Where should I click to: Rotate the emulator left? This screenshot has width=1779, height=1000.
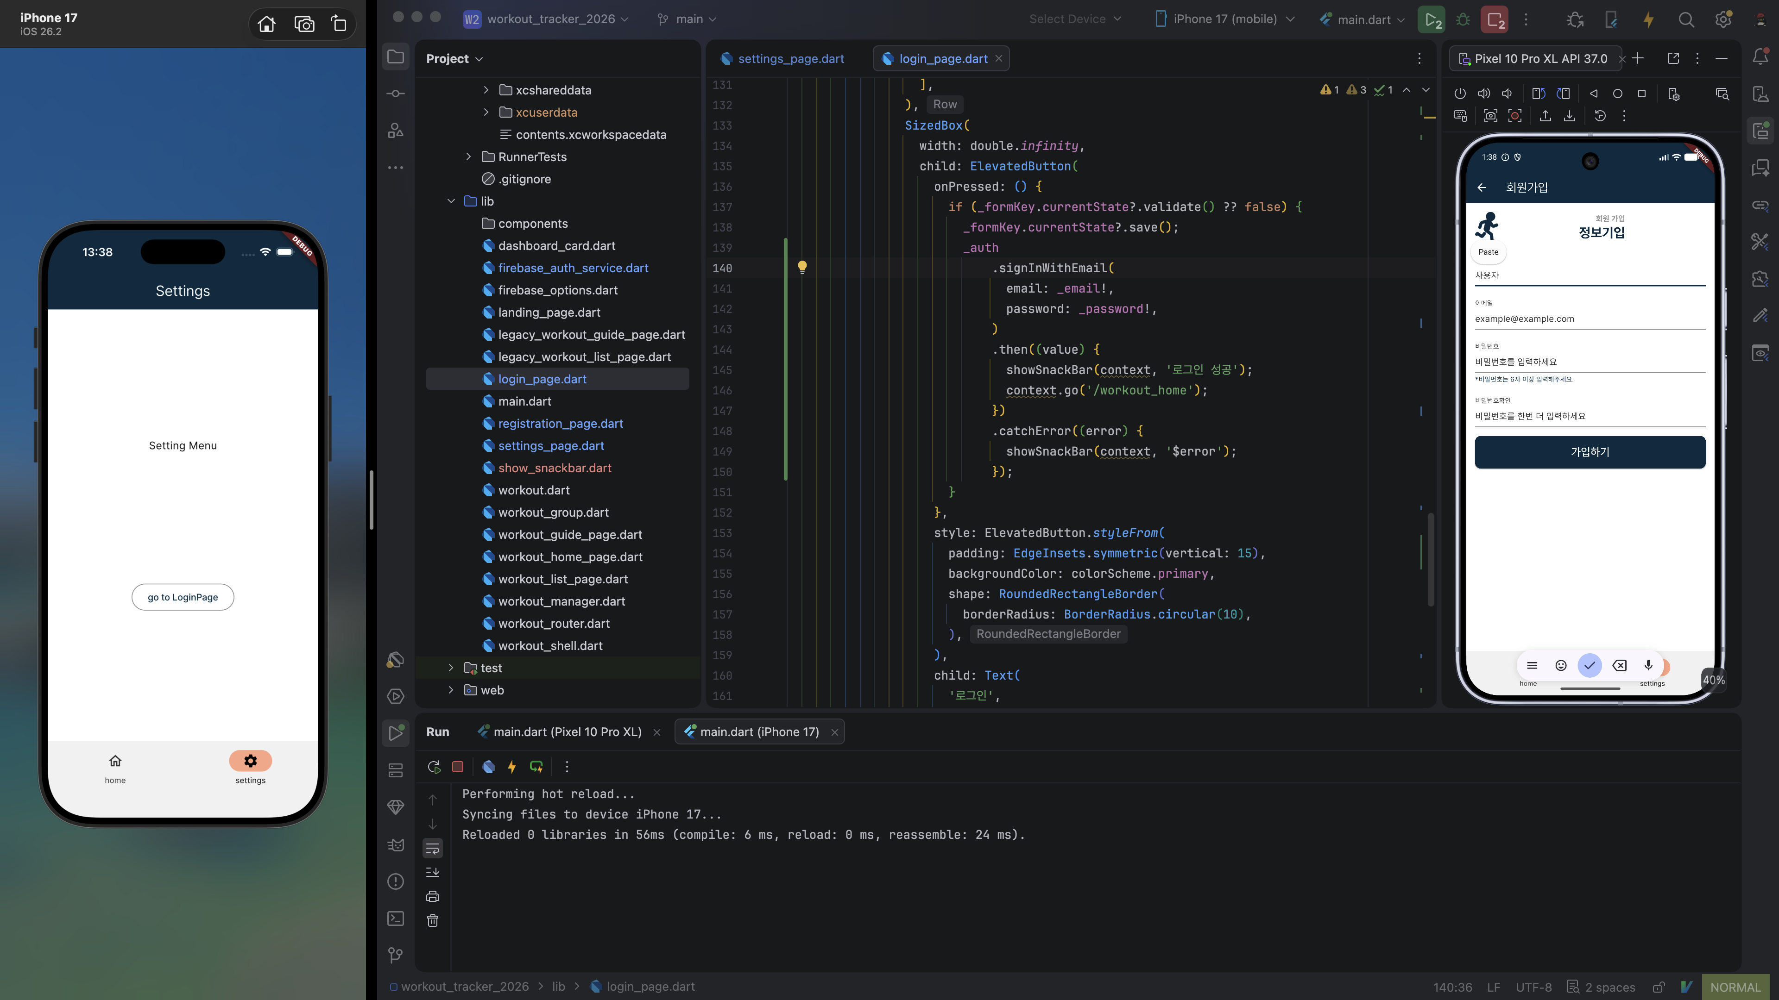1538,93
